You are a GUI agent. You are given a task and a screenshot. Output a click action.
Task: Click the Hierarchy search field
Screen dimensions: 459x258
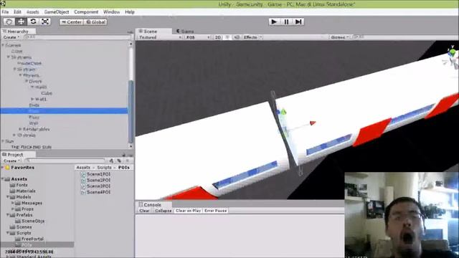point(77,37)
